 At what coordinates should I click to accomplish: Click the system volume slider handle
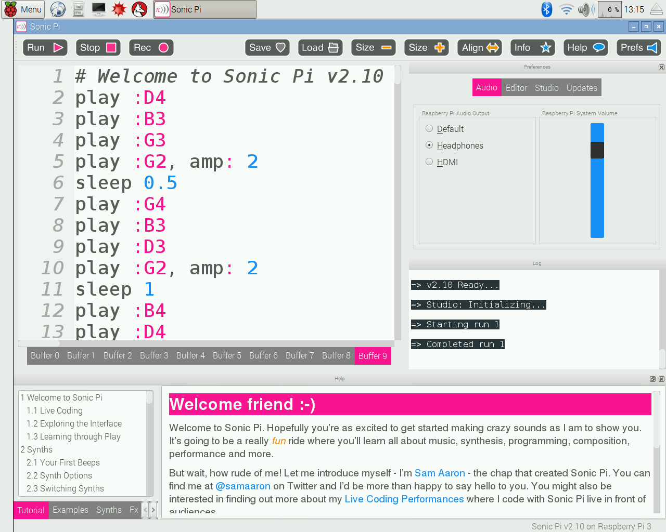pyautogui.click(x=597, y=150)
